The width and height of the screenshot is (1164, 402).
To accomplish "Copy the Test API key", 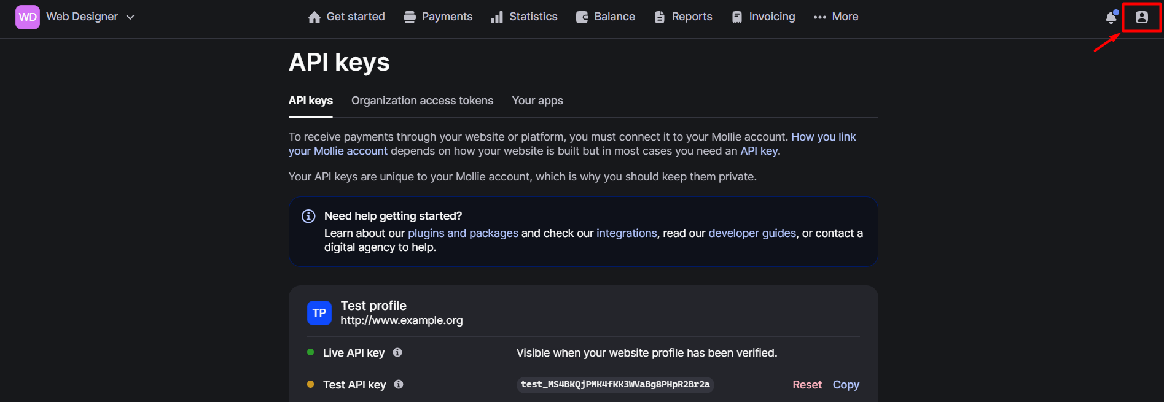I will pyautogui.click(x=846, y=385).
